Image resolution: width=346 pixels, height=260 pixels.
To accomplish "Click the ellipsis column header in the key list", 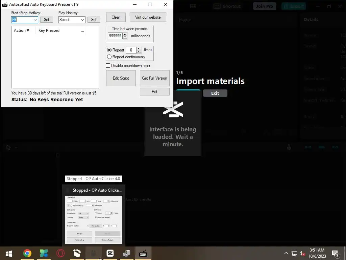I will point(82,31).
